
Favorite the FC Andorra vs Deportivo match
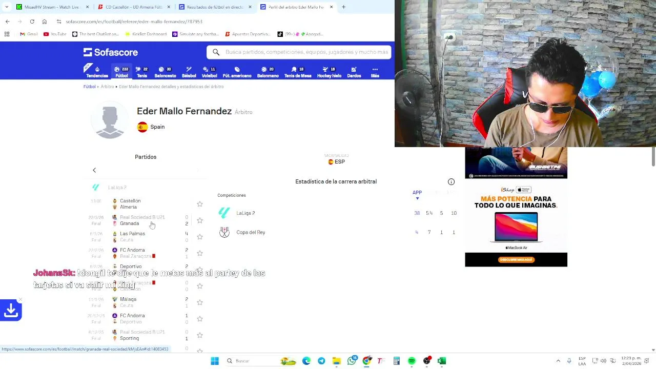point(200,319)
